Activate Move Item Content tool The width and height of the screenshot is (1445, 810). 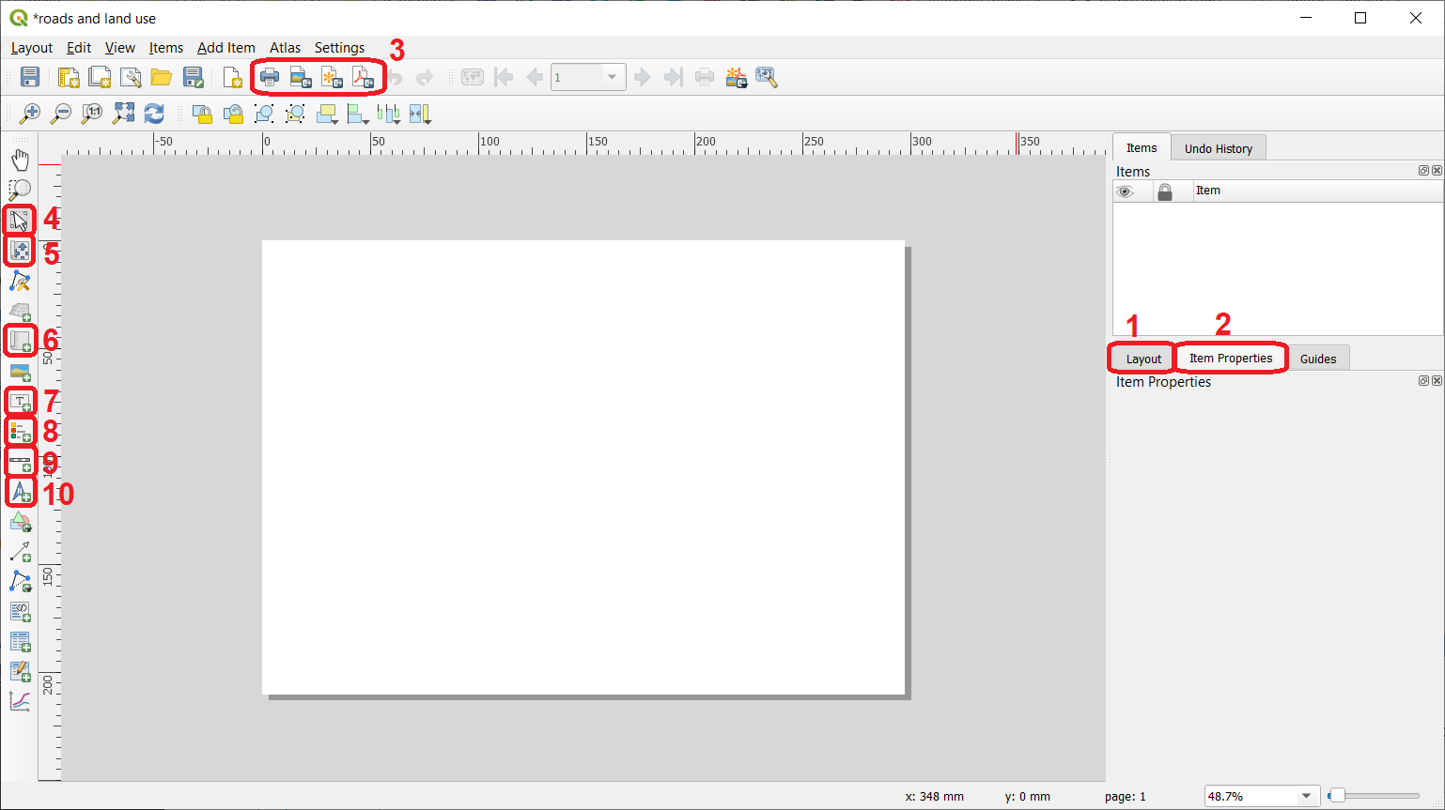tap(20, 250)
